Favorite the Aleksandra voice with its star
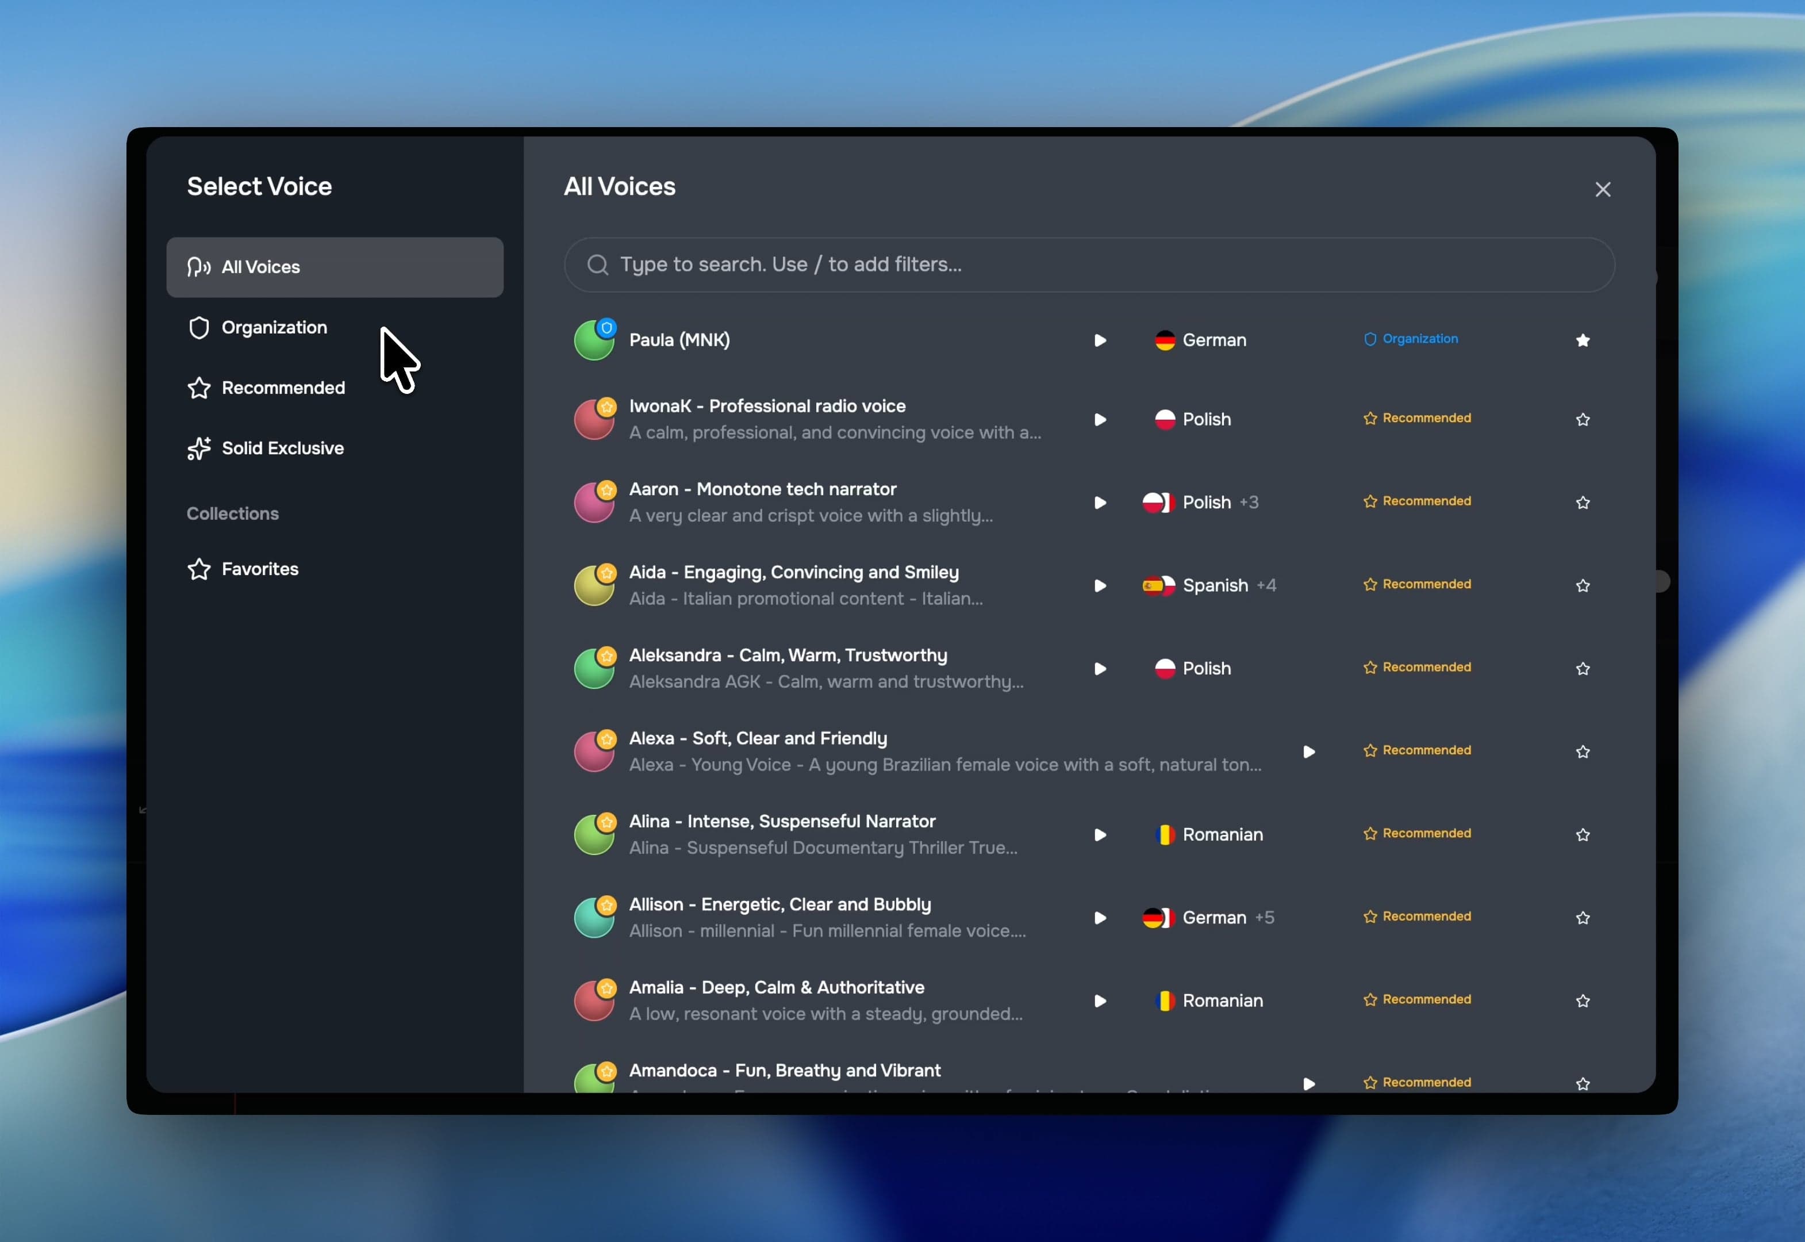 [1583, 669]
